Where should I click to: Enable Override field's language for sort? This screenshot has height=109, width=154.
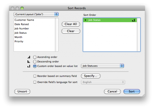(35, 82)
